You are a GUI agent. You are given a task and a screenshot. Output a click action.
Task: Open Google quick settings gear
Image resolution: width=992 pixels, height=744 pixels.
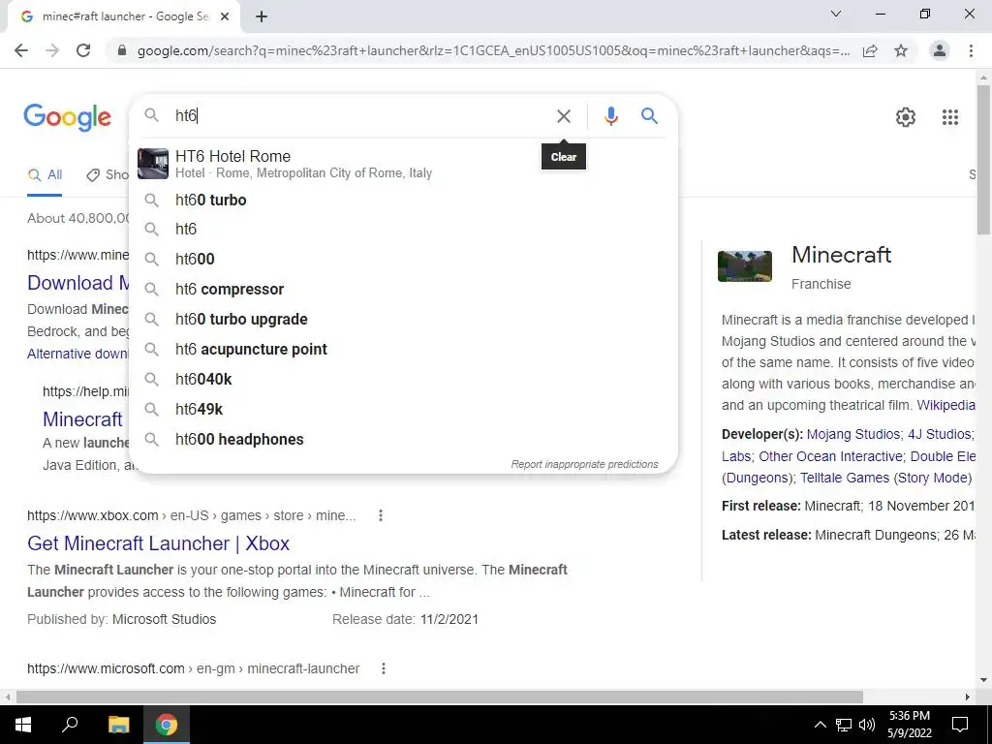coord(906,117)
